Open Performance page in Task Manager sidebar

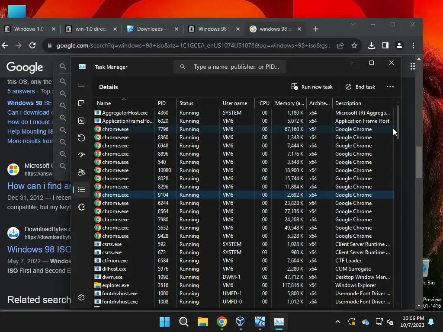coord(81,121)
